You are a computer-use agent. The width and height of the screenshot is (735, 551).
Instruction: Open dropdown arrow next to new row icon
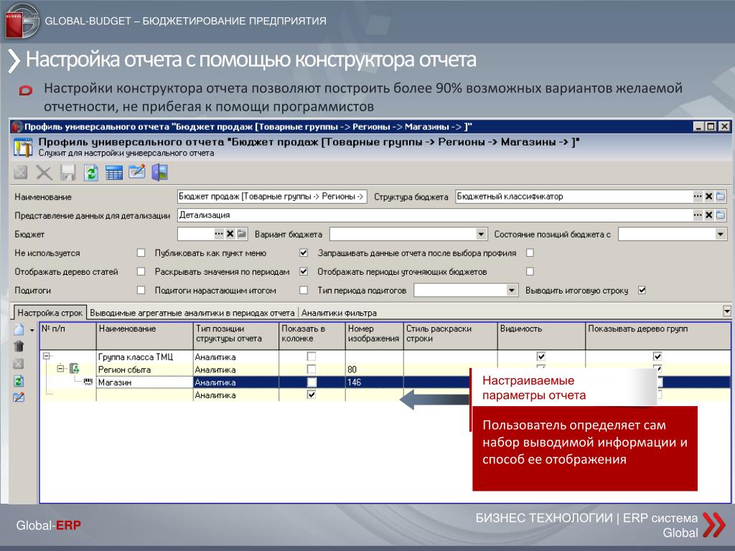coord(32,330)
